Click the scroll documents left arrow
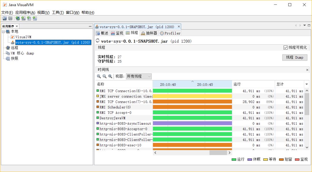 coord(296,25)
